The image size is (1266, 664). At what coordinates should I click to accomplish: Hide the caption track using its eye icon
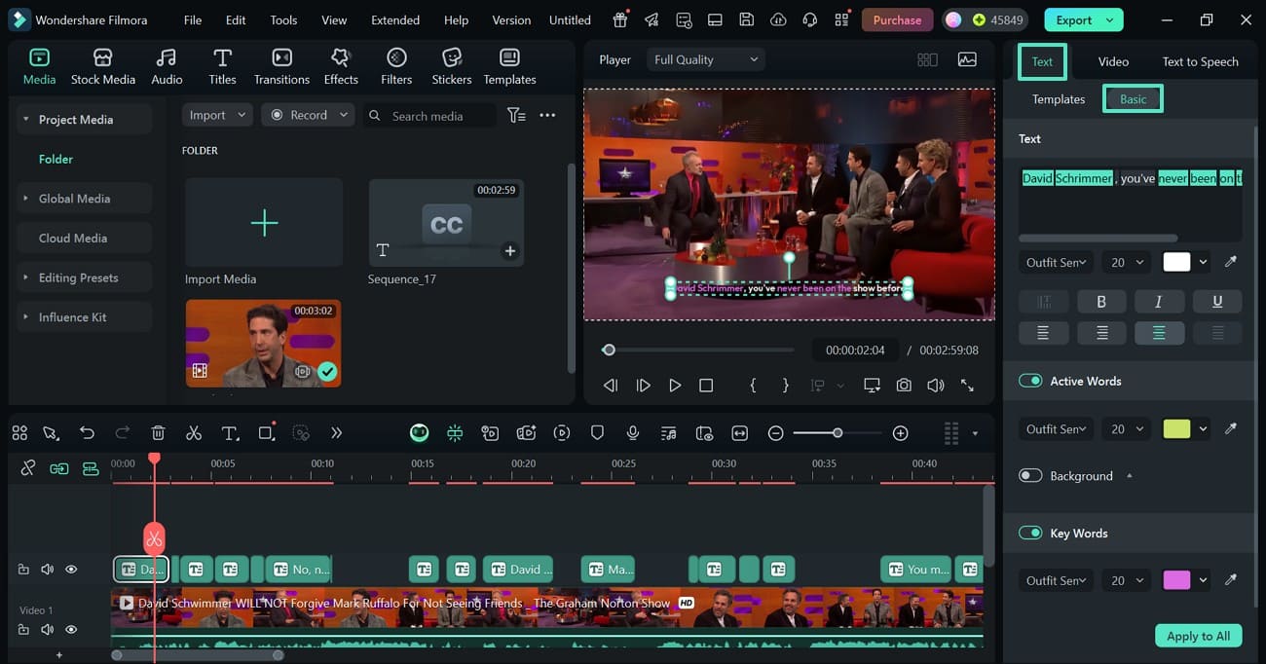71,570
